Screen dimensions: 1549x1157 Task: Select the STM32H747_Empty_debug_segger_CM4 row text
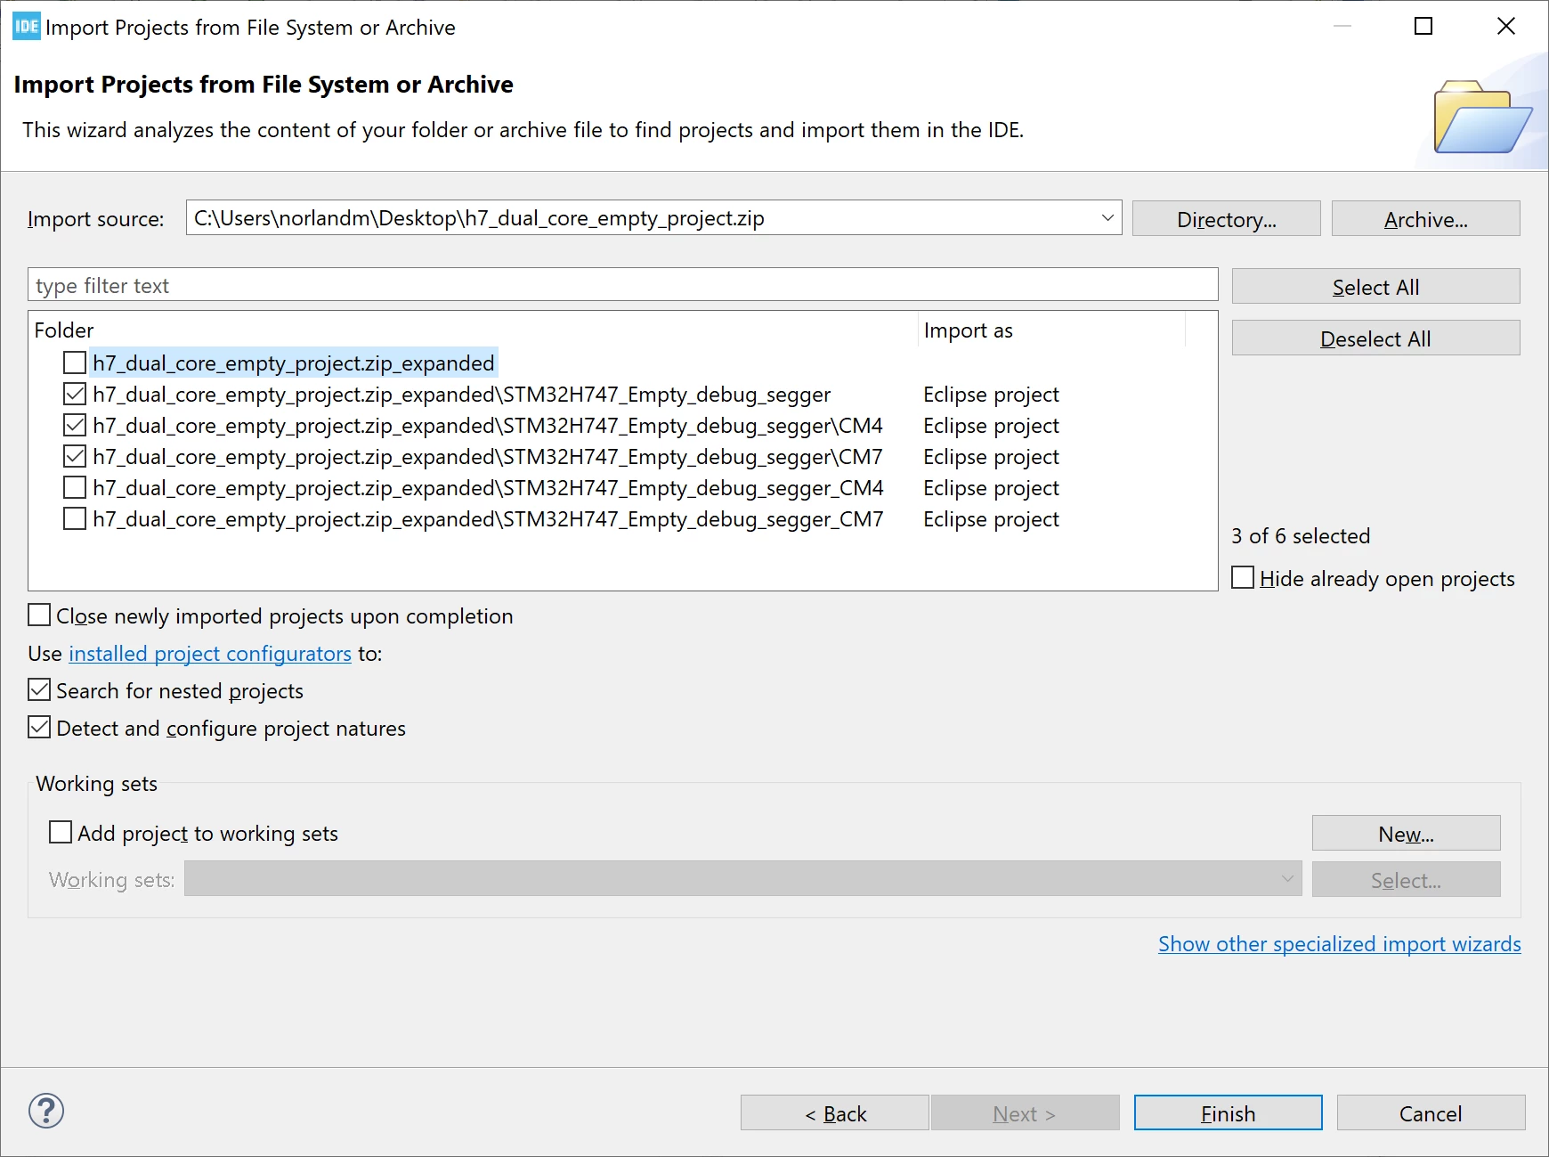click(488, 488)
